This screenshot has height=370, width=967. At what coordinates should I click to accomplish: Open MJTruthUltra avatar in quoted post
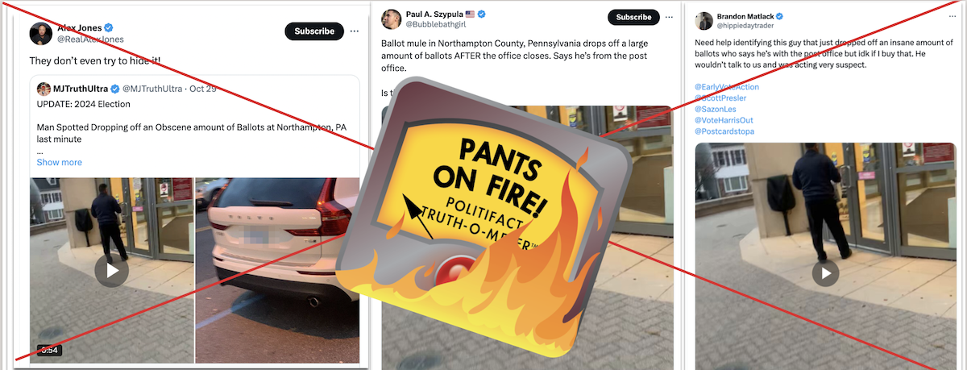tap(44, 88)
